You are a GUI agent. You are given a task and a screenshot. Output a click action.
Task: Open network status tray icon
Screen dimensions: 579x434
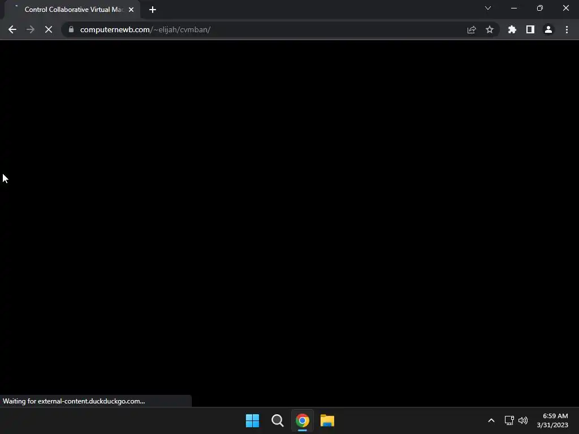coord(509,420)
